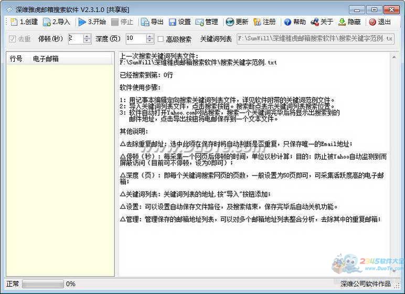Screen dimensions: 405x294
Task: Click into the 深度(页) number field
Action: pos(136,39)
